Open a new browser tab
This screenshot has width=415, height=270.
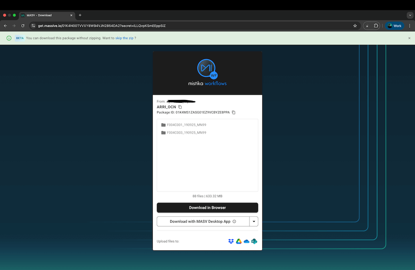(x=80, y=15)
